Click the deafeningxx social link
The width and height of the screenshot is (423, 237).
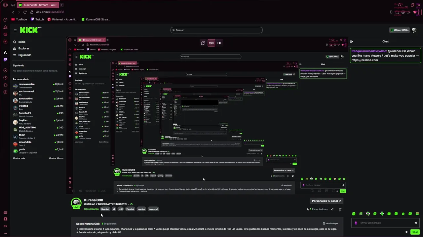point(330,223)
